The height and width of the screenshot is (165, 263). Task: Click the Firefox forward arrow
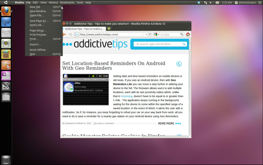click(x=70, y=34)
